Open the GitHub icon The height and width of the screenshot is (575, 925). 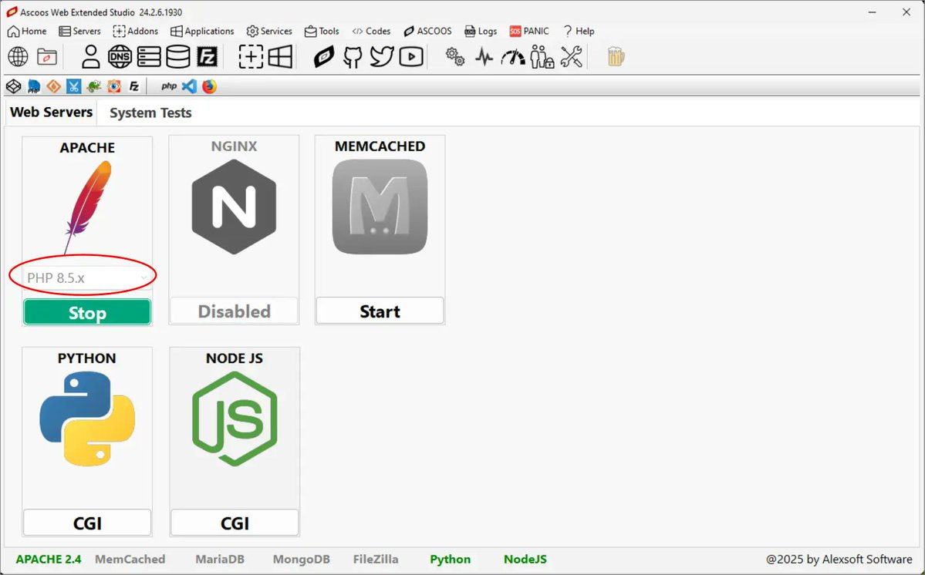click(352, 56)
